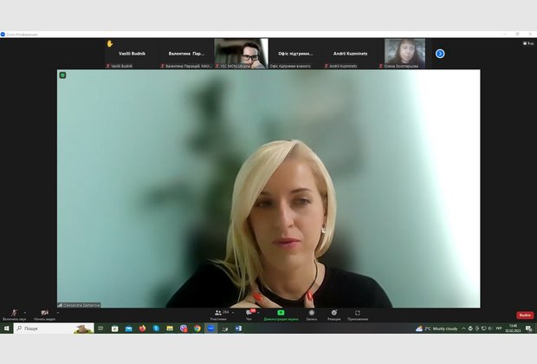Show next participants with blue arrow
This screenshot has width=537, height=364.
pyautogui.click(x=440, y=54)
